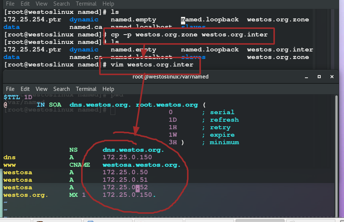Open Help menu in the vim terminal window
Image resolution: width=344 pixels, height=222 pixels.
point(108,89)
